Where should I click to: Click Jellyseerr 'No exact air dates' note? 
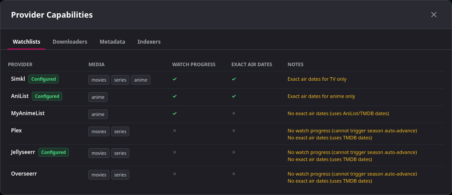click(x=330, y=159)
